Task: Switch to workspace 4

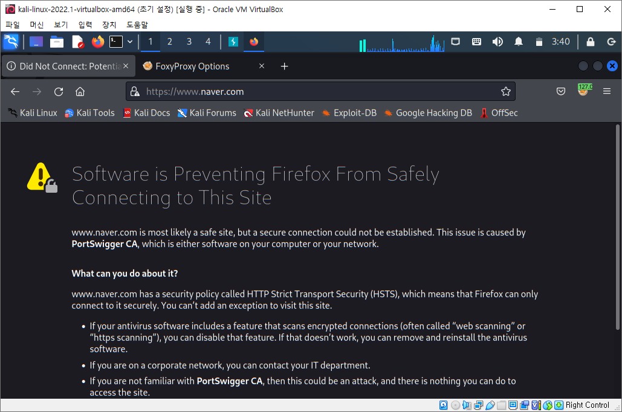Action: coord(209,42)
